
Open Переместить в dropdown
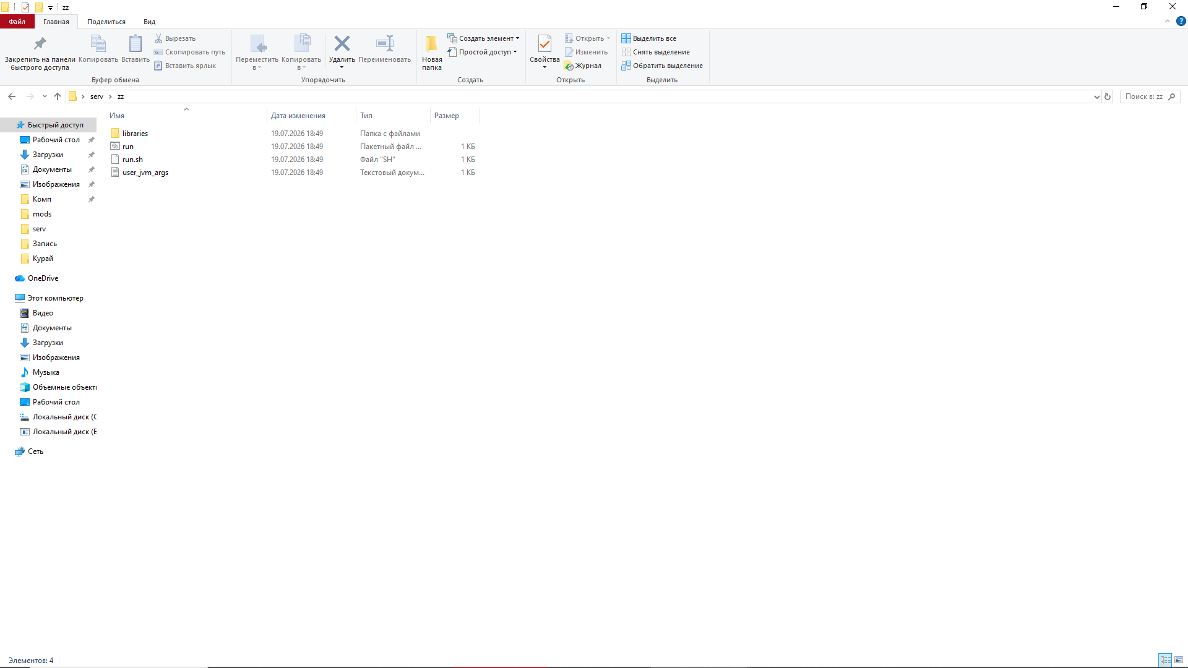point(257,53)
